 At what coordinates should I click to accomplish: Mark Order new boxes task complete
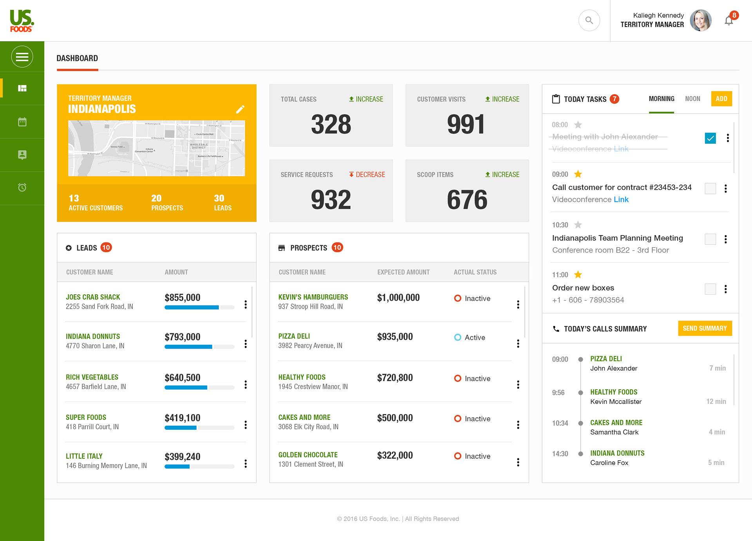[x=710, y=289]
